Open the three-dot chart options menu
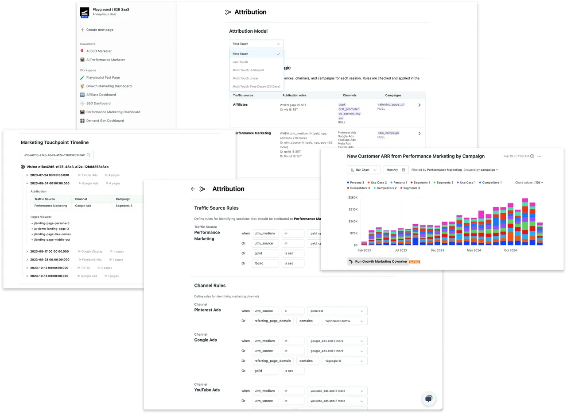 click(x=539, y=156)
